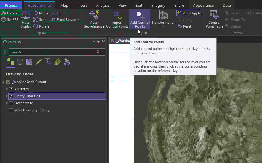Click the Flip tool
262x163 pixels.
pos(57,13)
